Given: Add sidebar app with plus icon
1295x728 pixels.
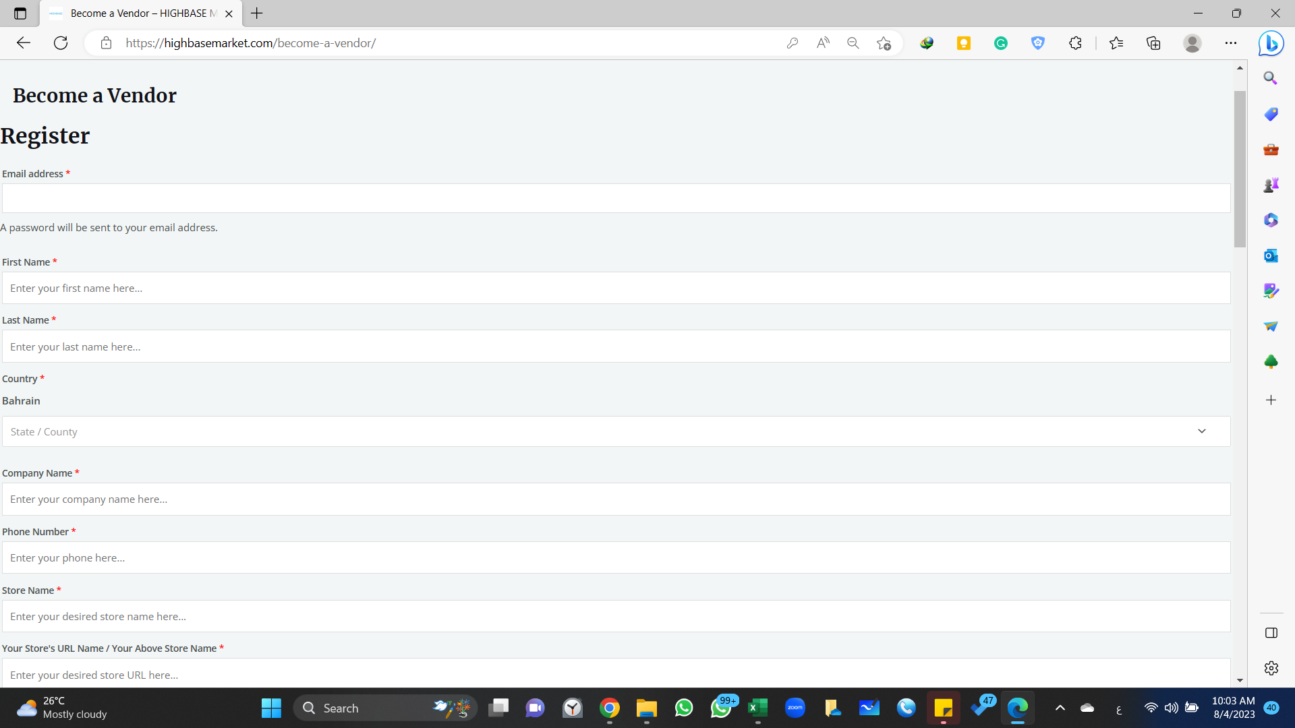Looking at the screenshot, I should pos(1271,400).
